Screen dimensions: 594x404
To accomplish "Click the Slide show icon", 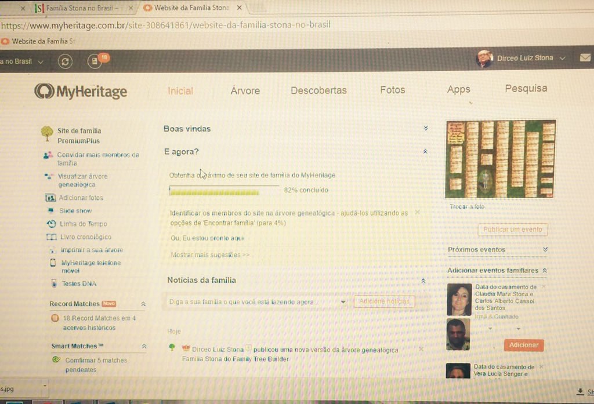I will coord(51,210).
